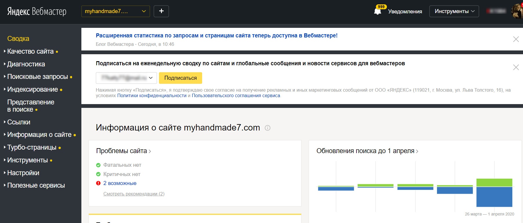Open Проблемы сайта section
The width and height of the screenshot is (523, 223).
(x=124, y=151)
